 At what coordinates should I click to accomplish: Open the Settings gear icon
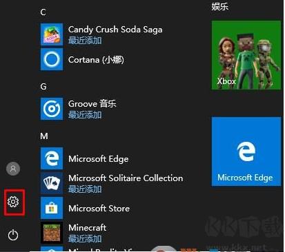pos(13,202)
